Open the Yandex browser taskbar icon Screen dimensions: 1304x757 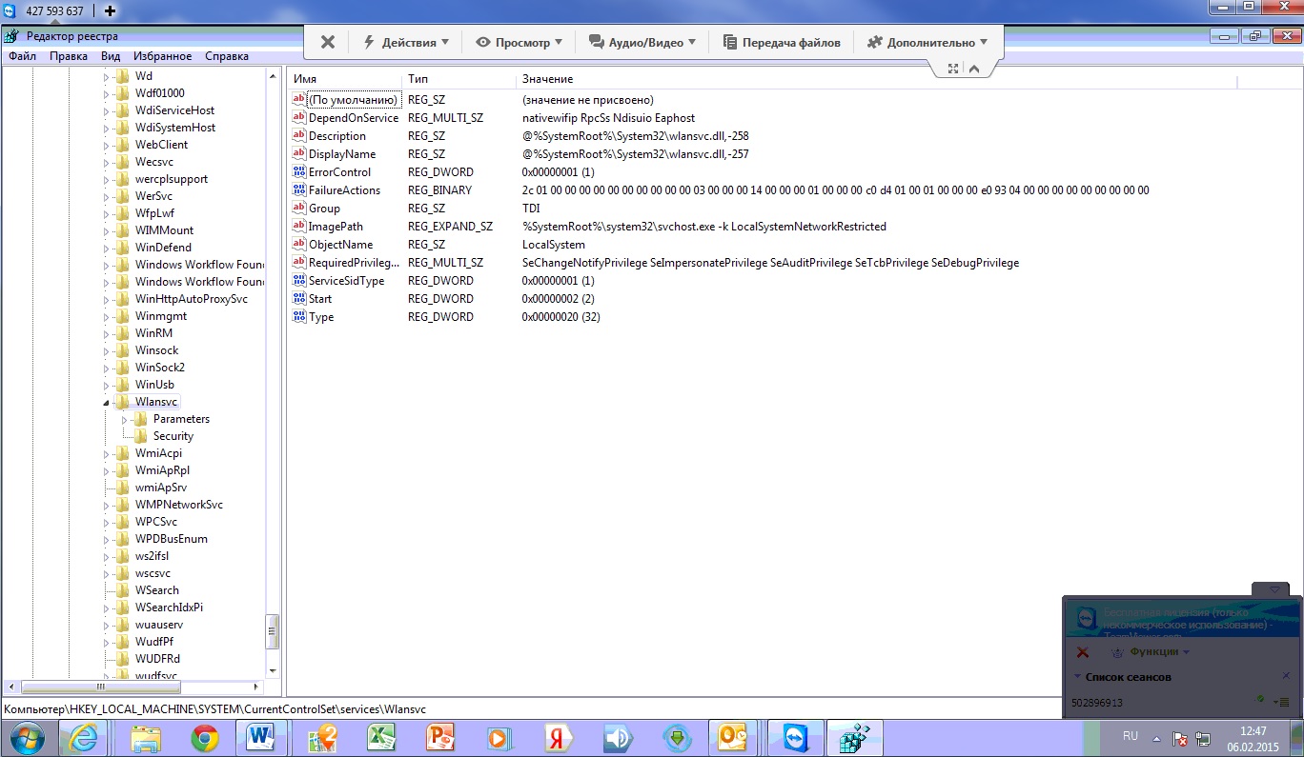click(x=558, y=738)
